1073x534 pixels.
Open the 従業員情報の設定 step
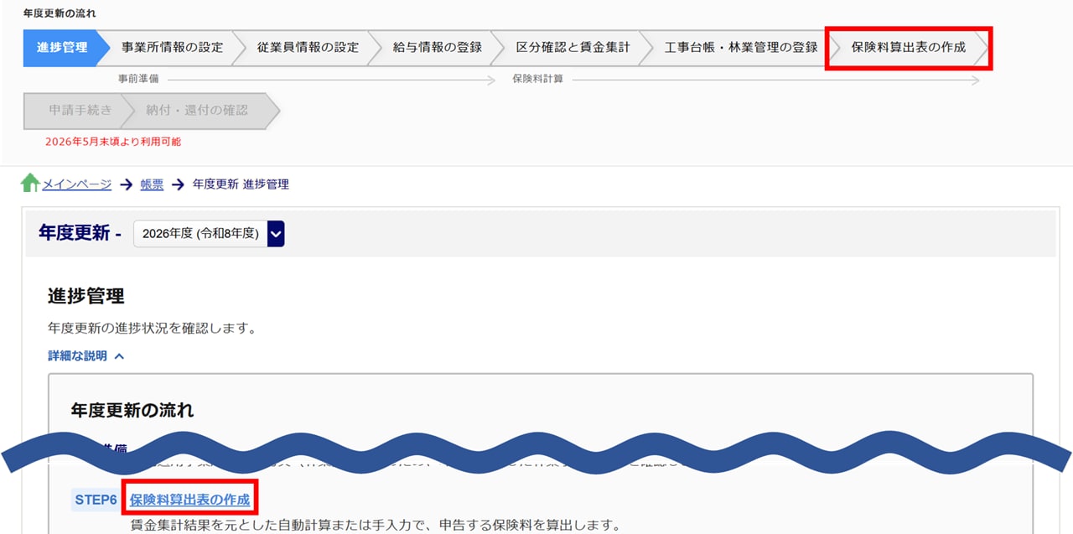(308, 48)
